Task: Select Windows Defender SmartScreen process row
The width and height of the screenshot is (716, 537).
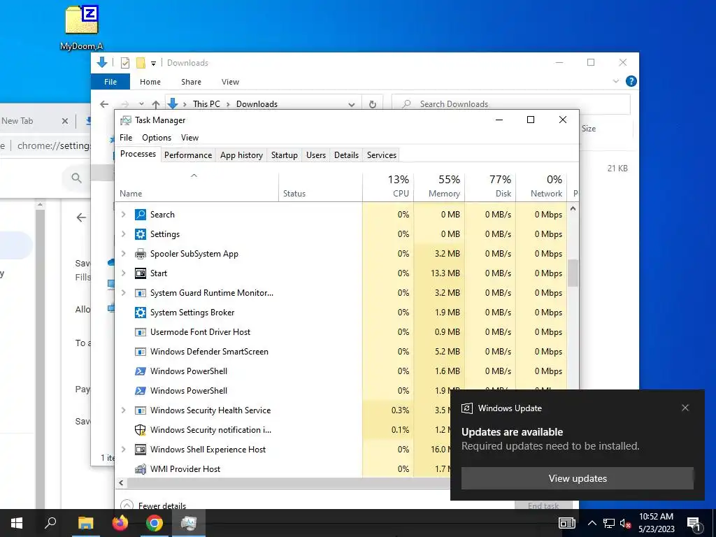Action: point(341,352)
